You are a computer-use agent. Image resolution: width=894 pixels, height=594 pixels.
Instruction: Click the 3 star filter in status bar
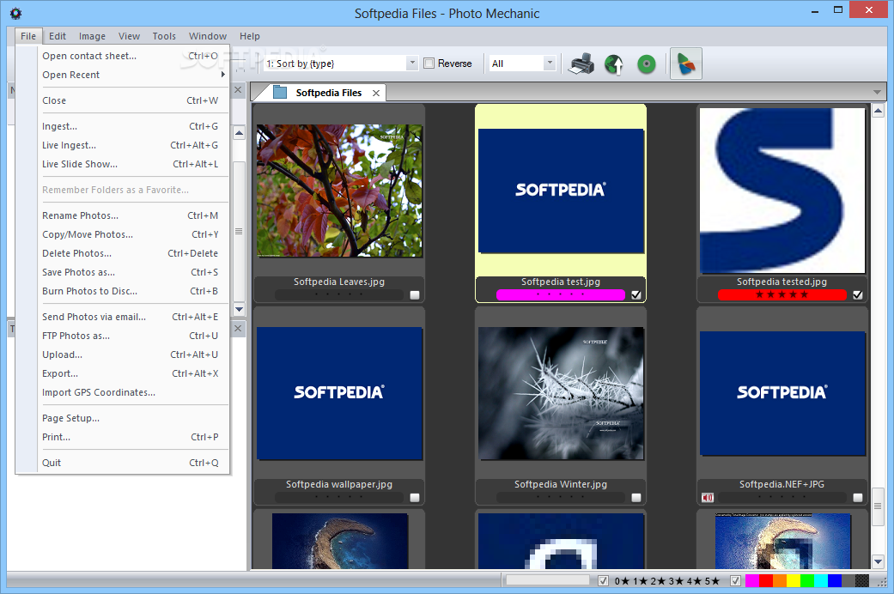(x=676, y=581)
